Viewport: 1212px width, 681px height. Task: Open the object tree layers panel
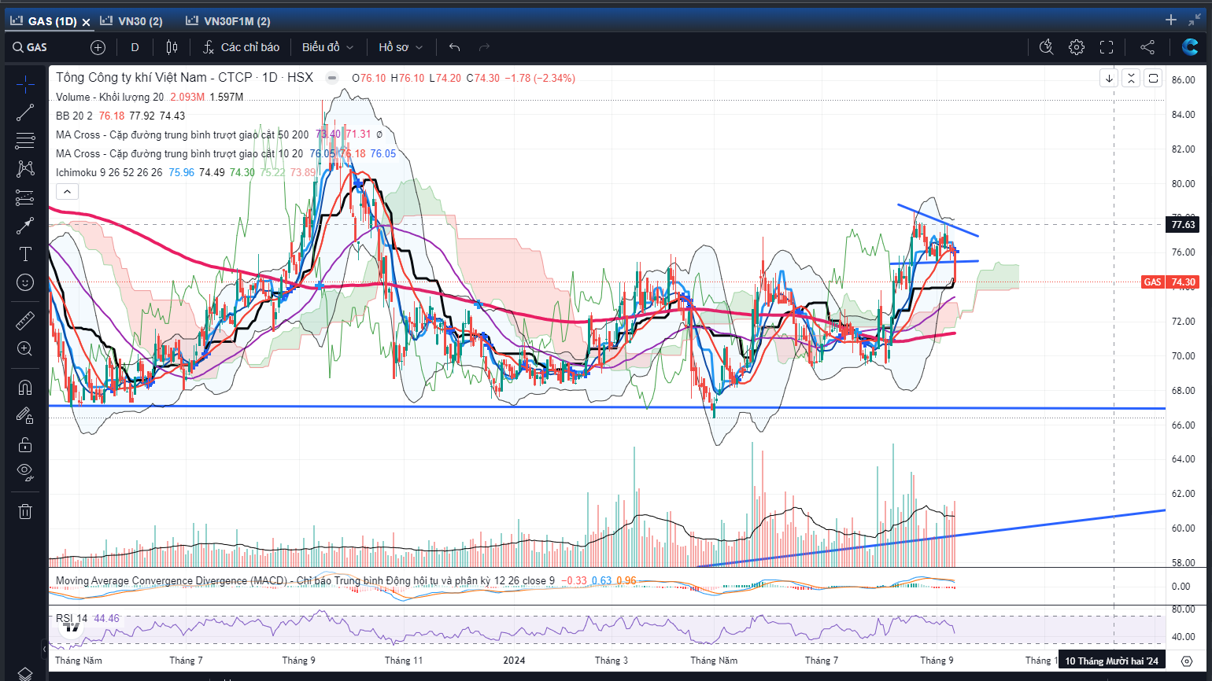point(25,674)
